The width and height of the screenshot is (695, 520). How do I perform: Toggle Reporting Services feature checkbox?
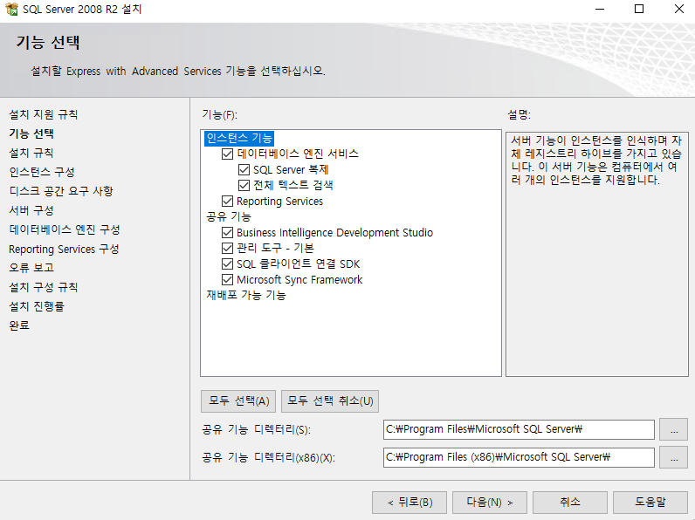pyautogui.click(x=227, y=201)
